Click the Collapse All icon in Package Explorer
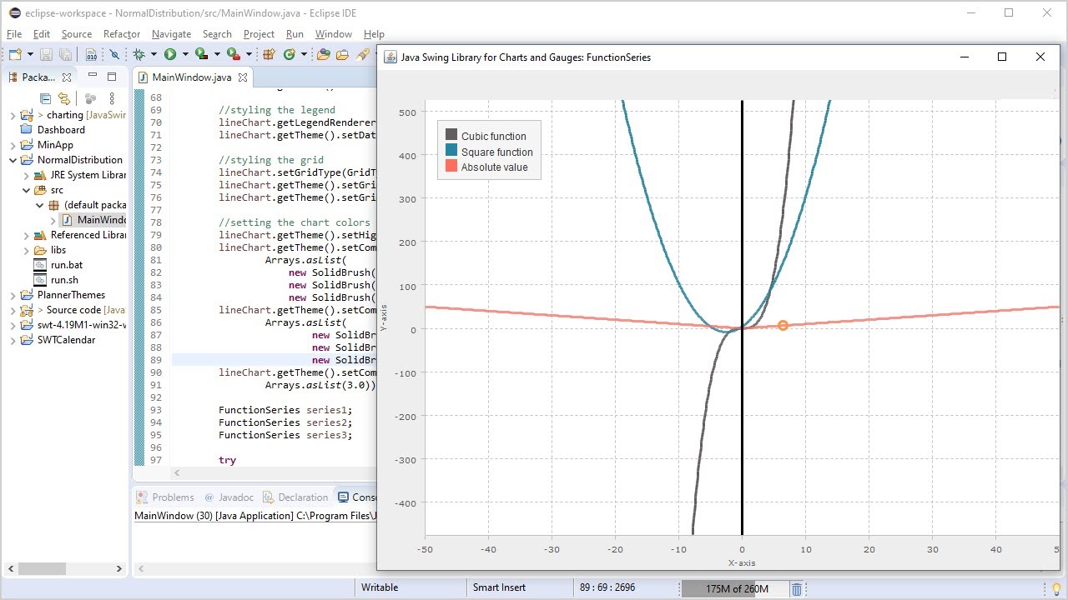The image size is (1068, 600). click(46, 98)
